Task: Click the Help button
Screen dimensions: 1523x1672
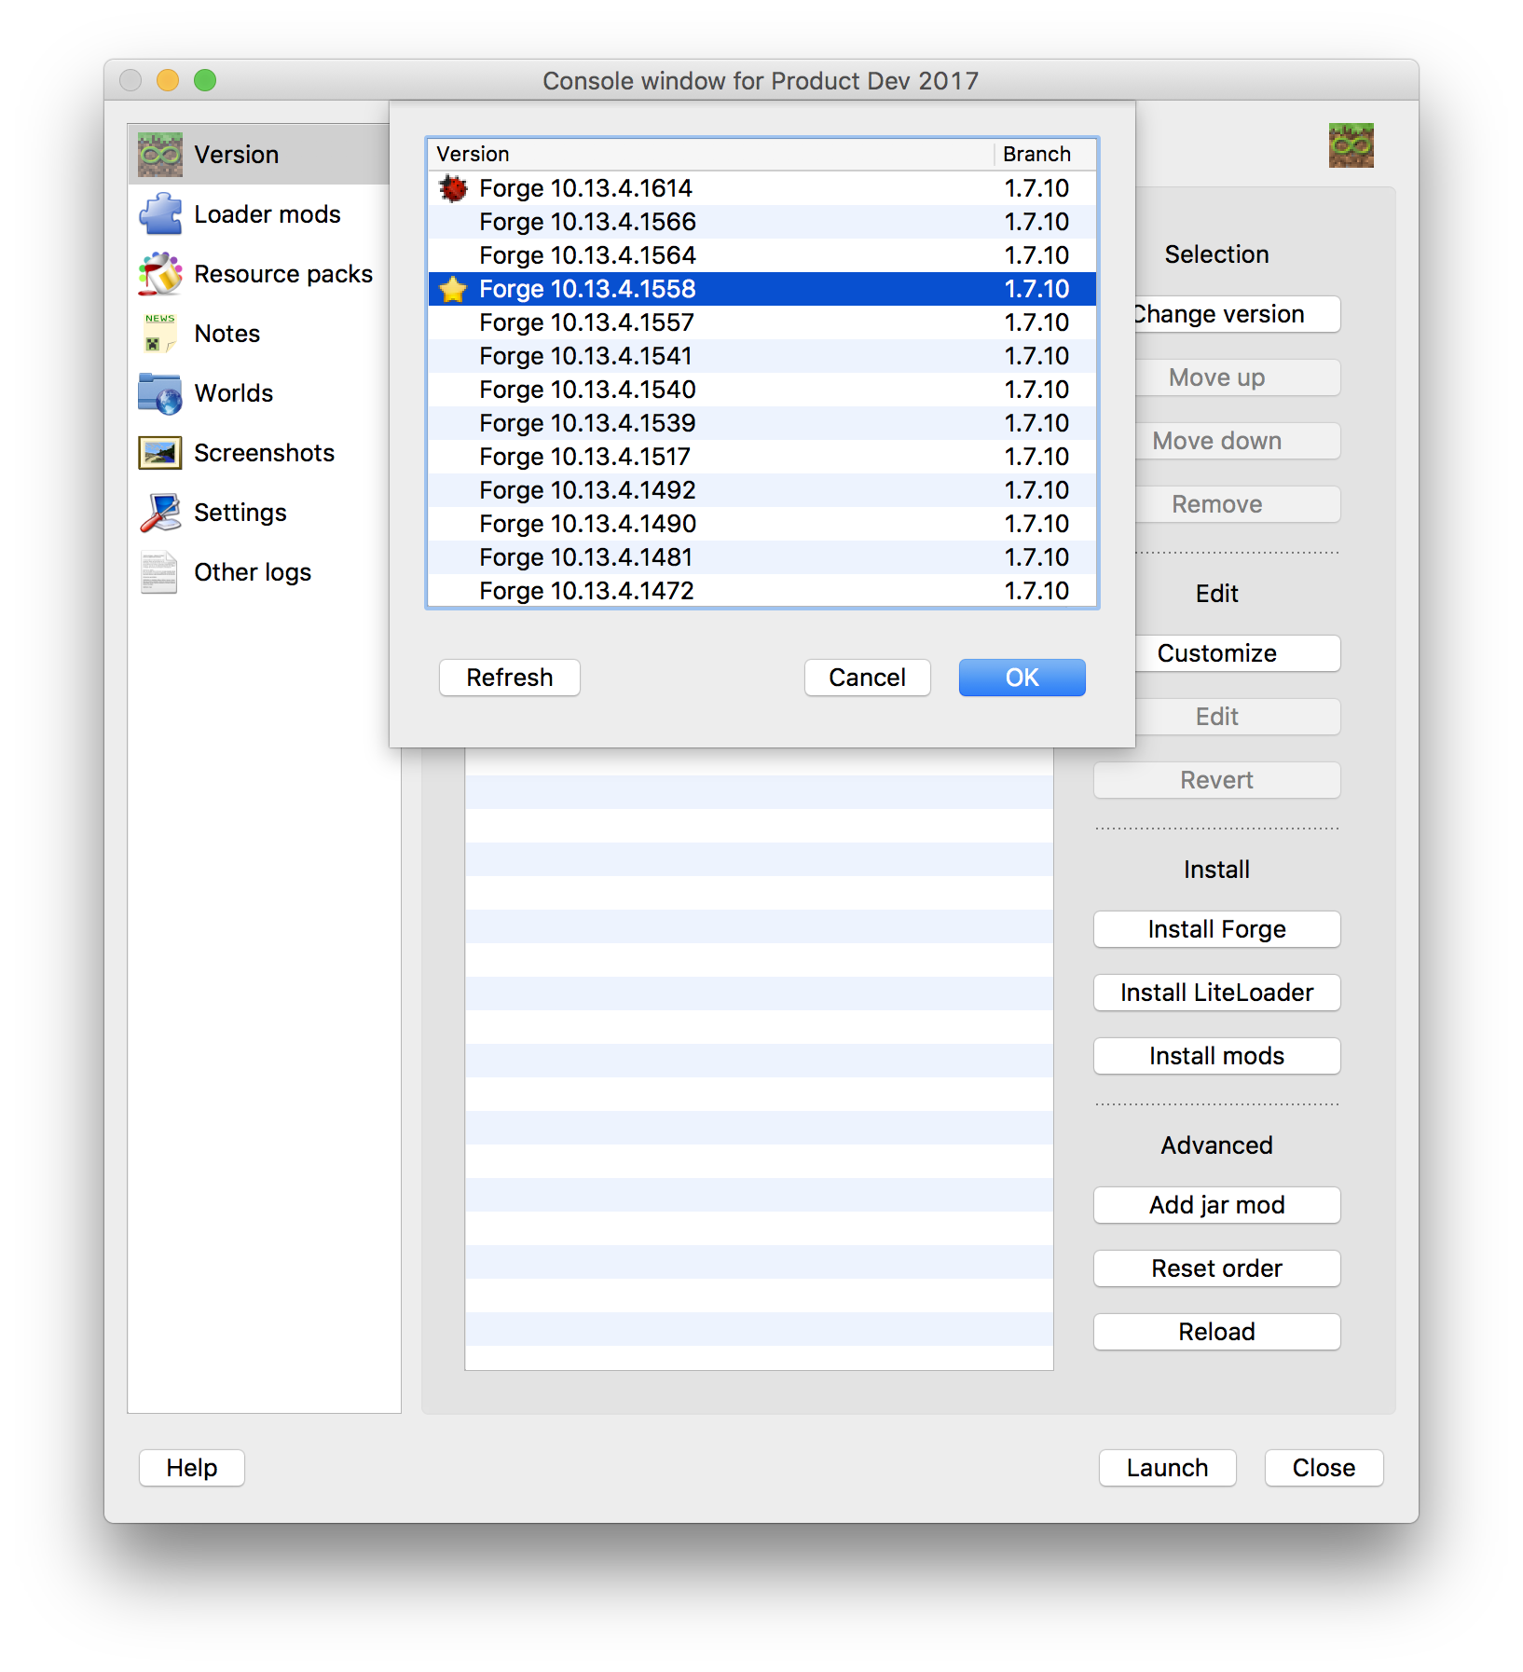Action: click(x=192, y=1468)
